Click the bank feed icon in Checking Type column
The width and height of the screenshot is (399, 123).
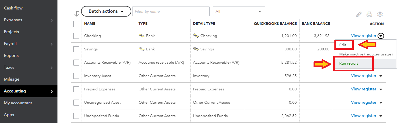click(x=141, y=36)
